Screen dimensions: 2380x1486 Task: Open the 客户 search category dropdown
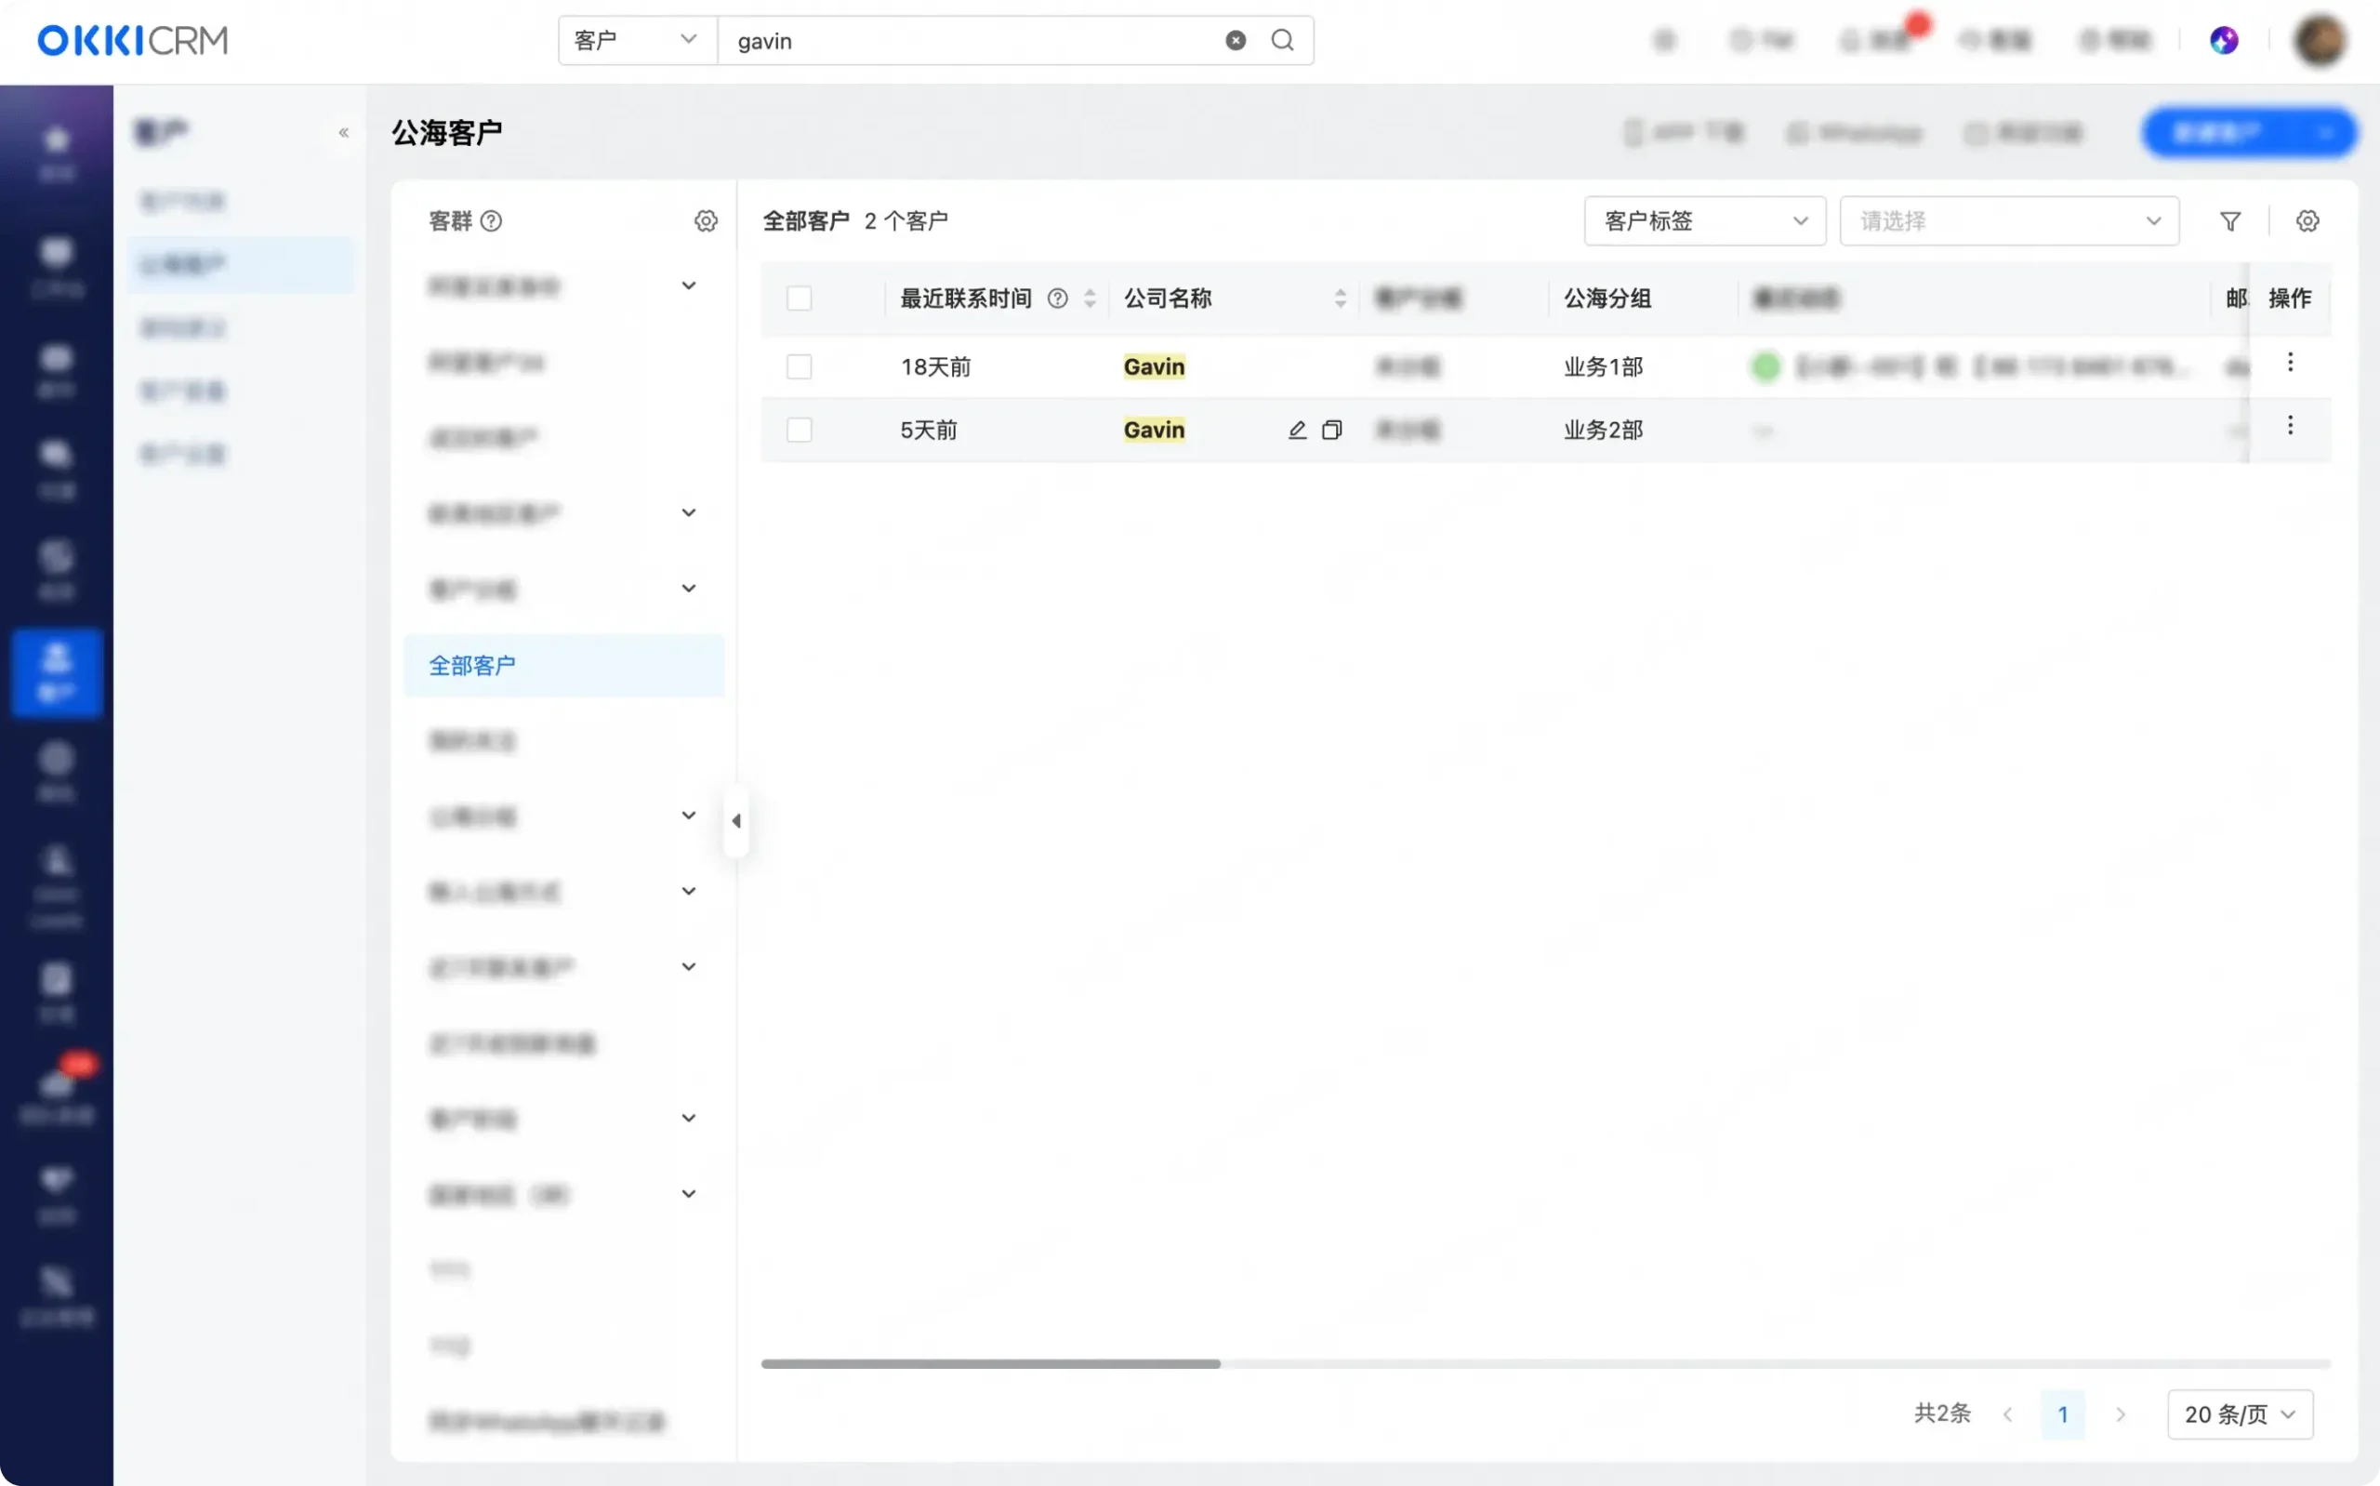(x=635, y=40)
